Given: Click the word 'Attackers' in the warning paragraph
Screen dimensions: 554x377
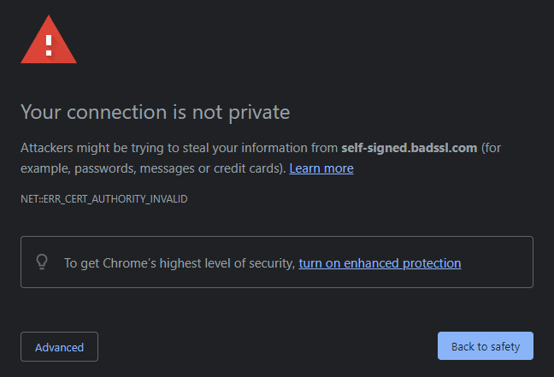Looking at the screenshot, I should coord(47,148).
